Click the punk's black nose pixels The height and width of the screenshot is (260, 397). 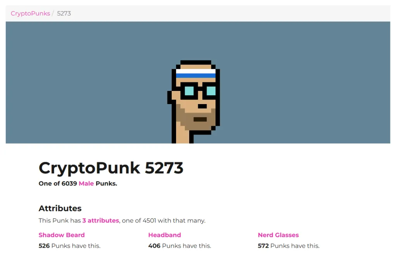point(202,106)
